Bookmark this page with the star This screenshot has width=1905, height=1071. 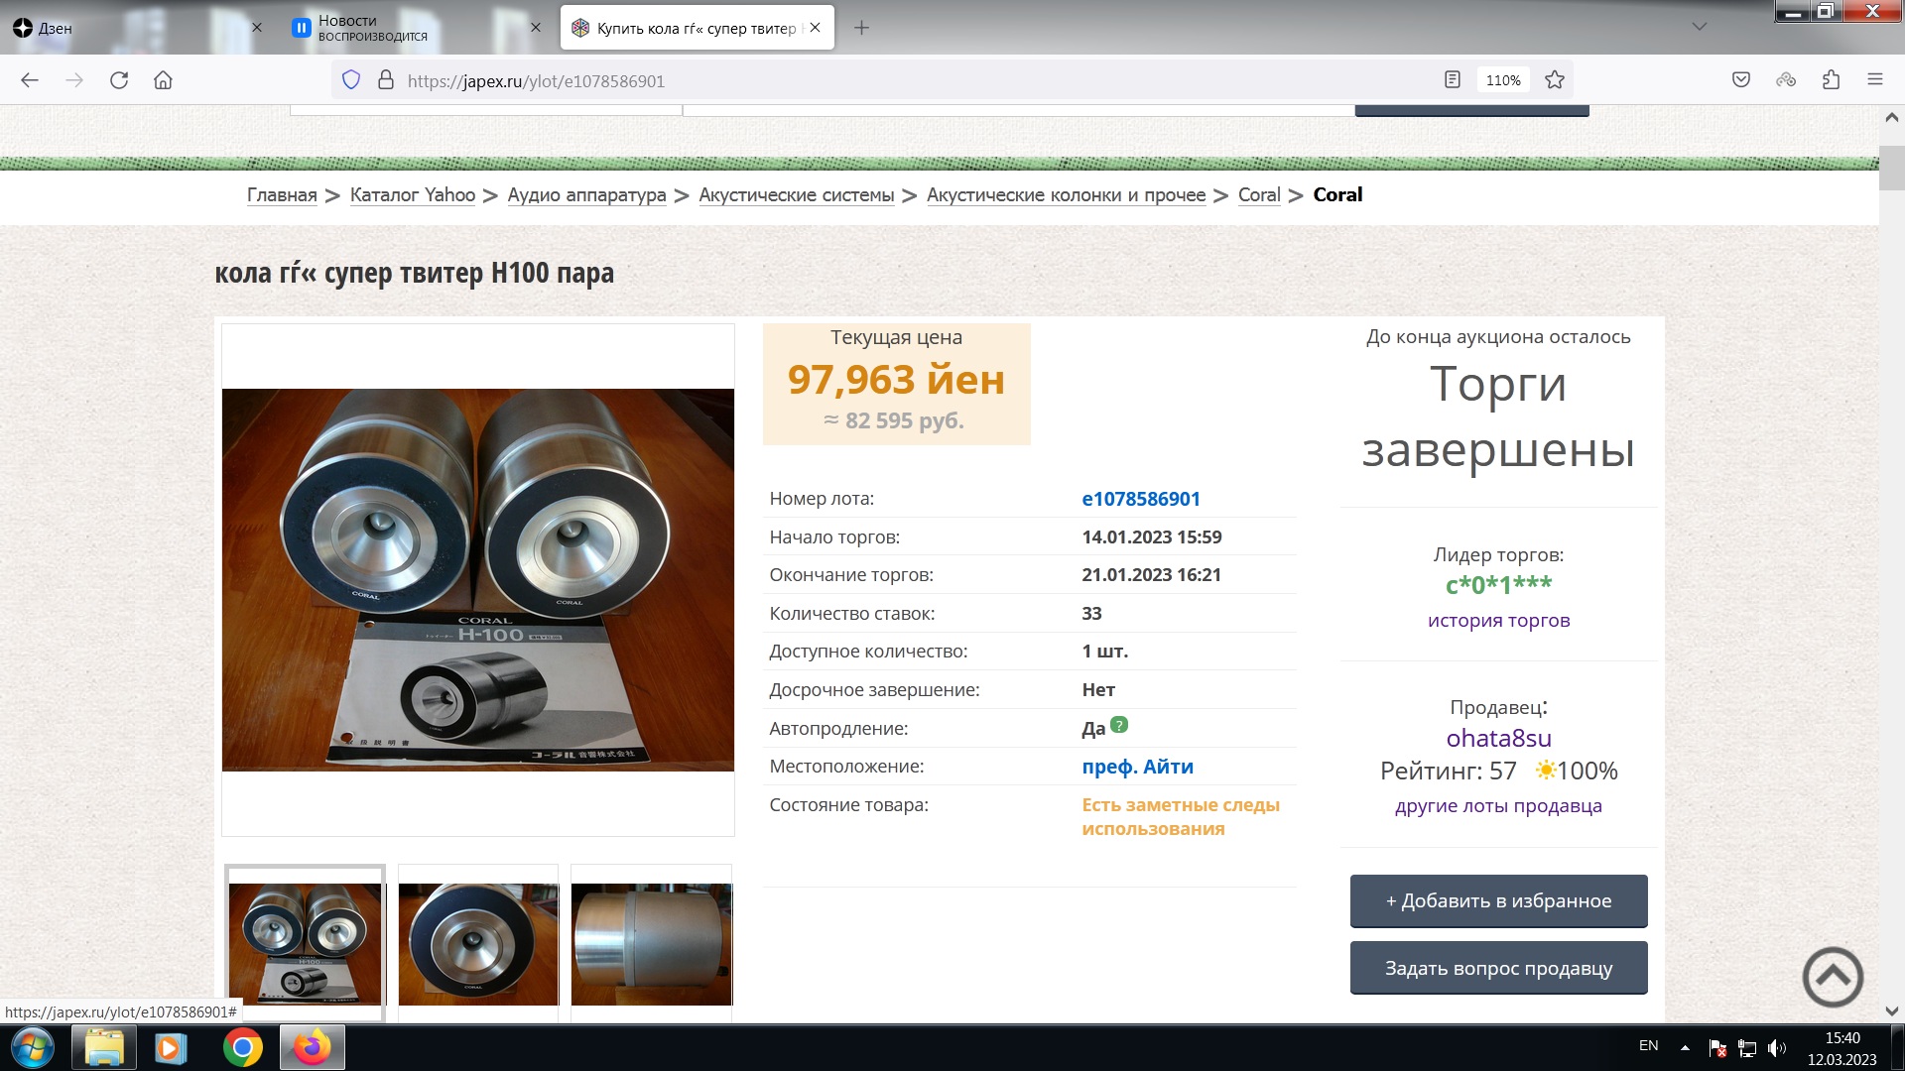(1555, 80)
